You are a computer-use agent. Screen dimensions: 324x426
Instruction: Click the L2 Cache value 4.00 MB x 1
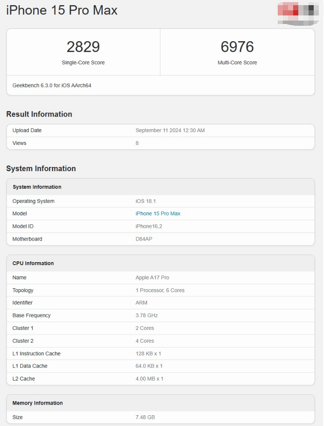click(x=149, y=379)
